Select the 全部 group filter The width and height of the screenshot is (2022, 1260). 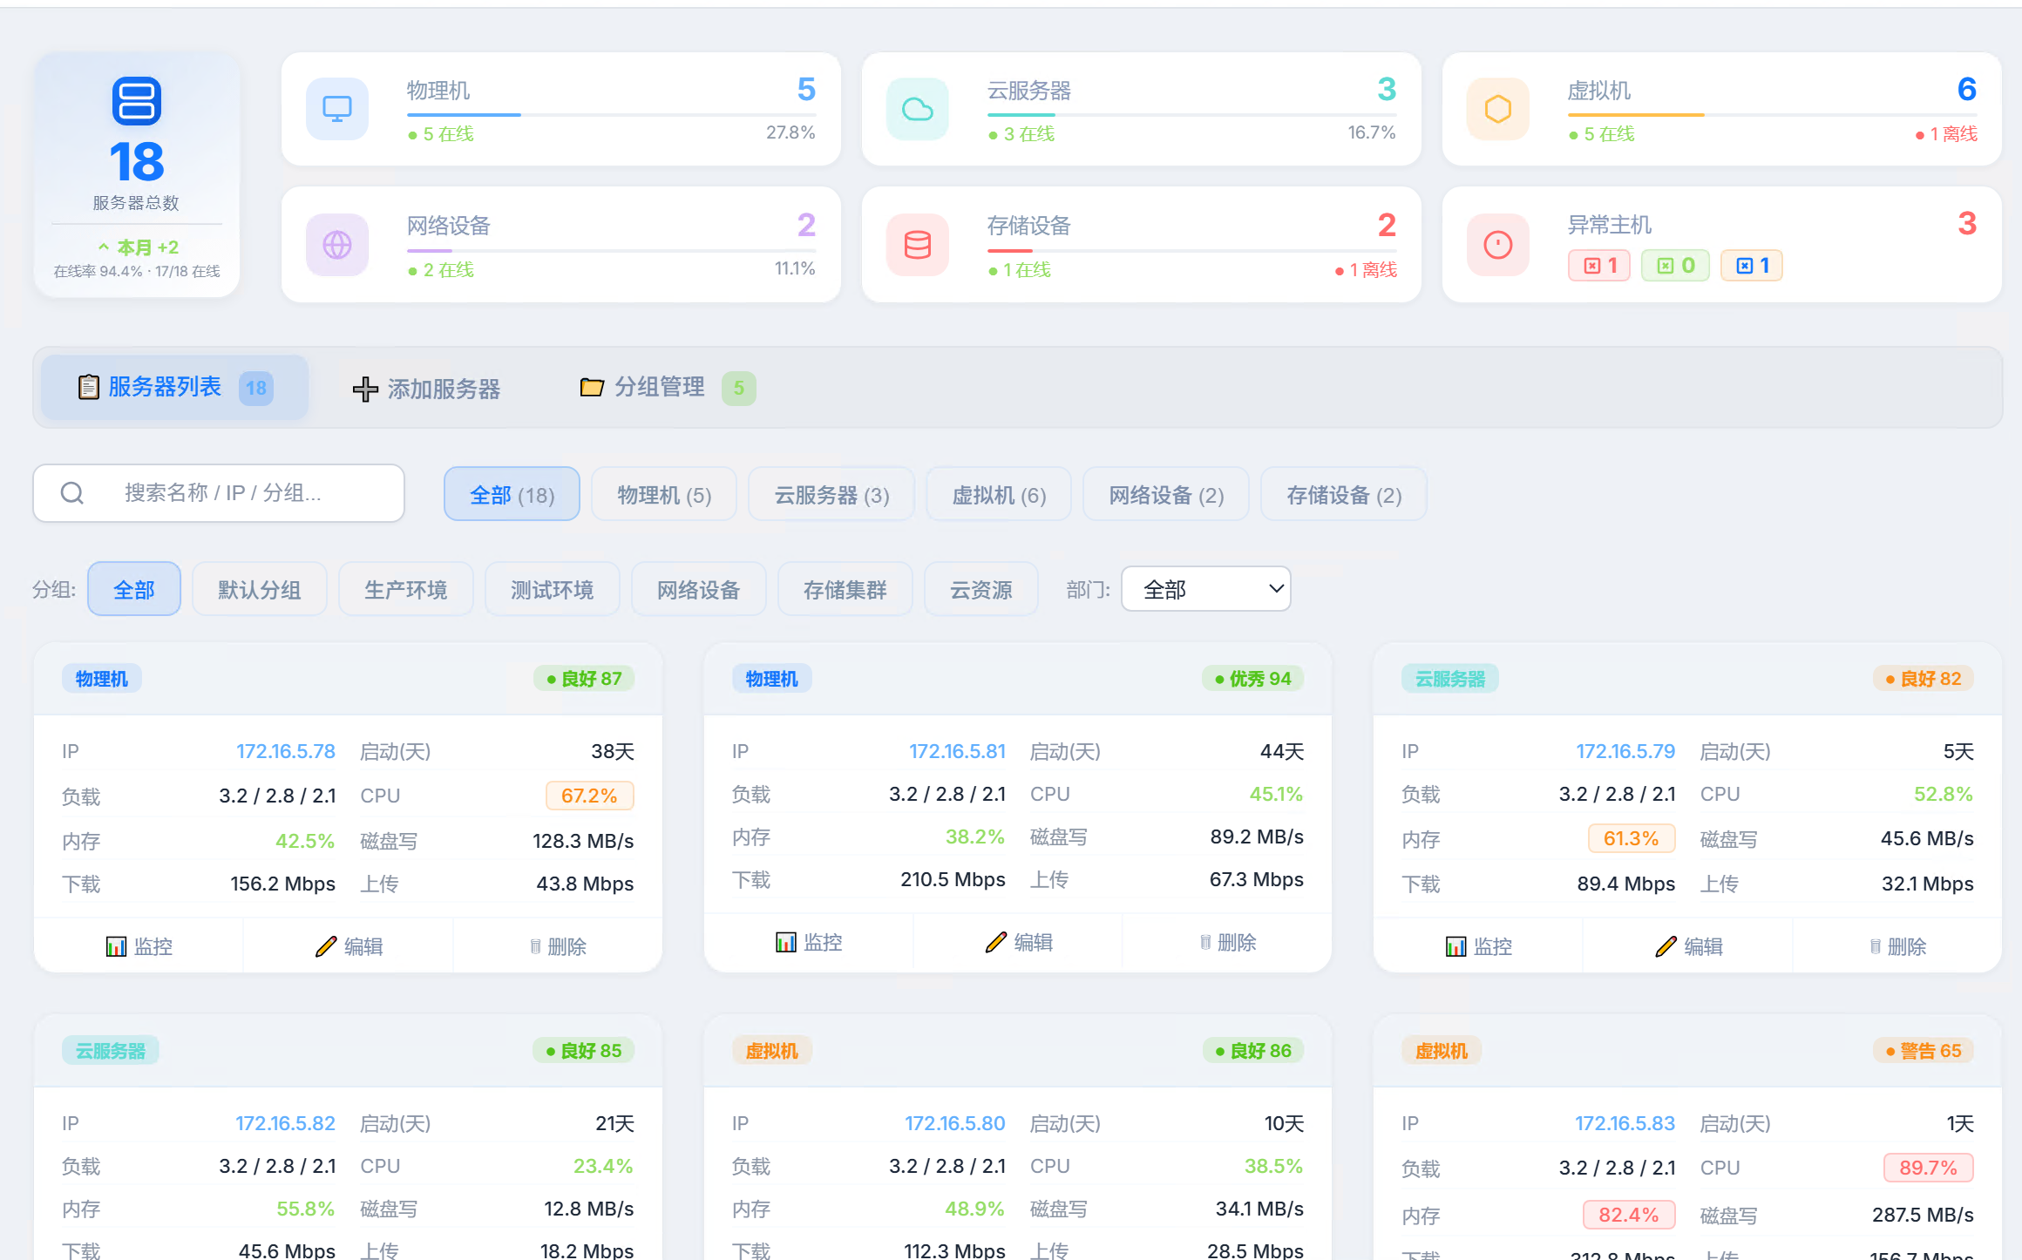[134, 590]
